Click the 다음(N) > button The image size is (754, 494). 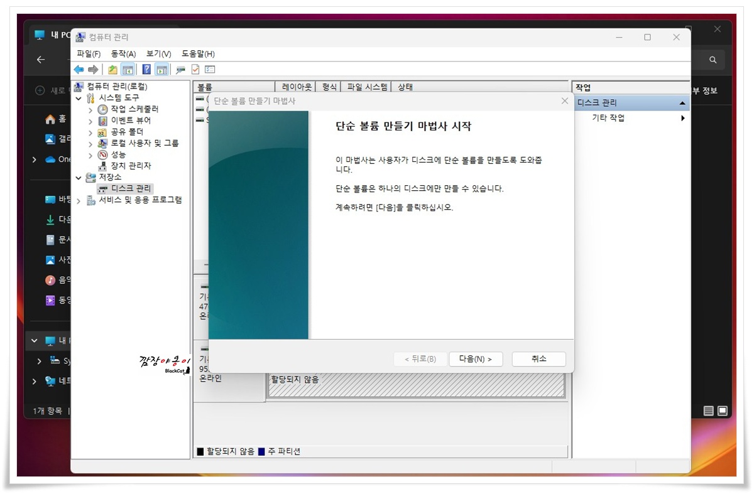point(476,359)
